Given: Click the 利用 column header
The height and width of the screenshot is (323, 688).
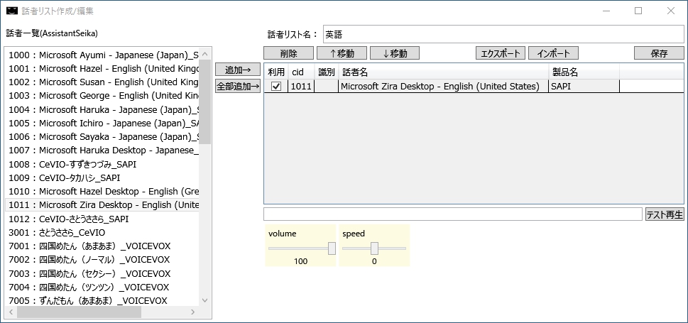Looking at the screenshot, I should 276,72.
